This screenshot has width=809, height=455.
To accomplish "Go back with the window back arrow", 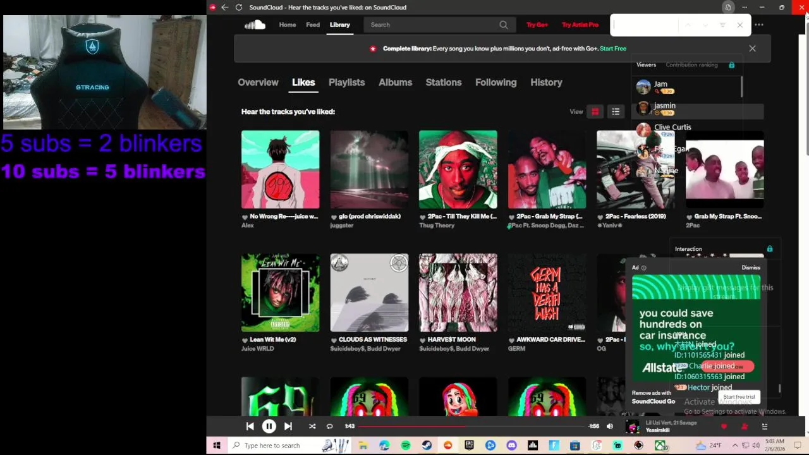I will 224,8.
